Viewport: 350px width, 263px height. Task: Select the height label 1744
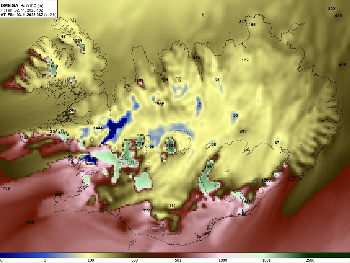77,40
